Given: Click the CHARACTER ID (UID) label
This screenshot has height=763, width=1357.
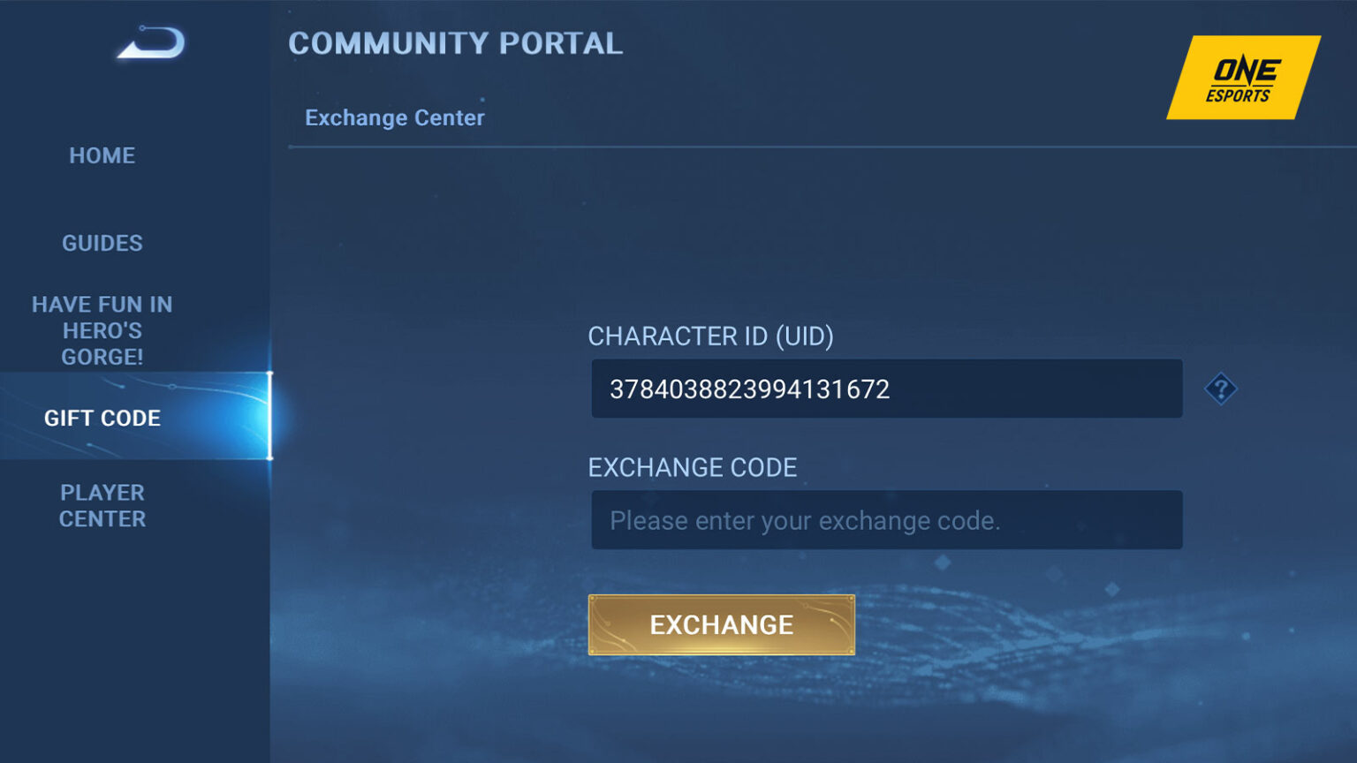Looking at the screenshot, I should 712,336.
